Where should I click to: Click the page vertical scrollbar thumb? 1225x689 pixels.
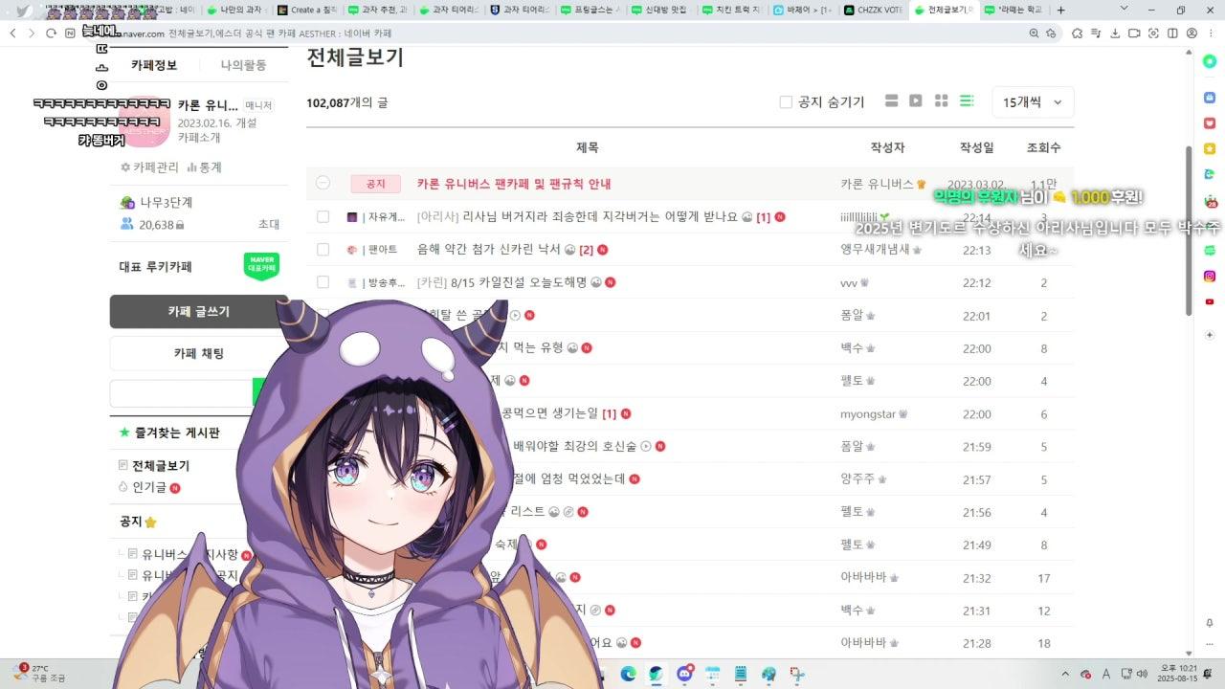click(x=1189, y=230)
